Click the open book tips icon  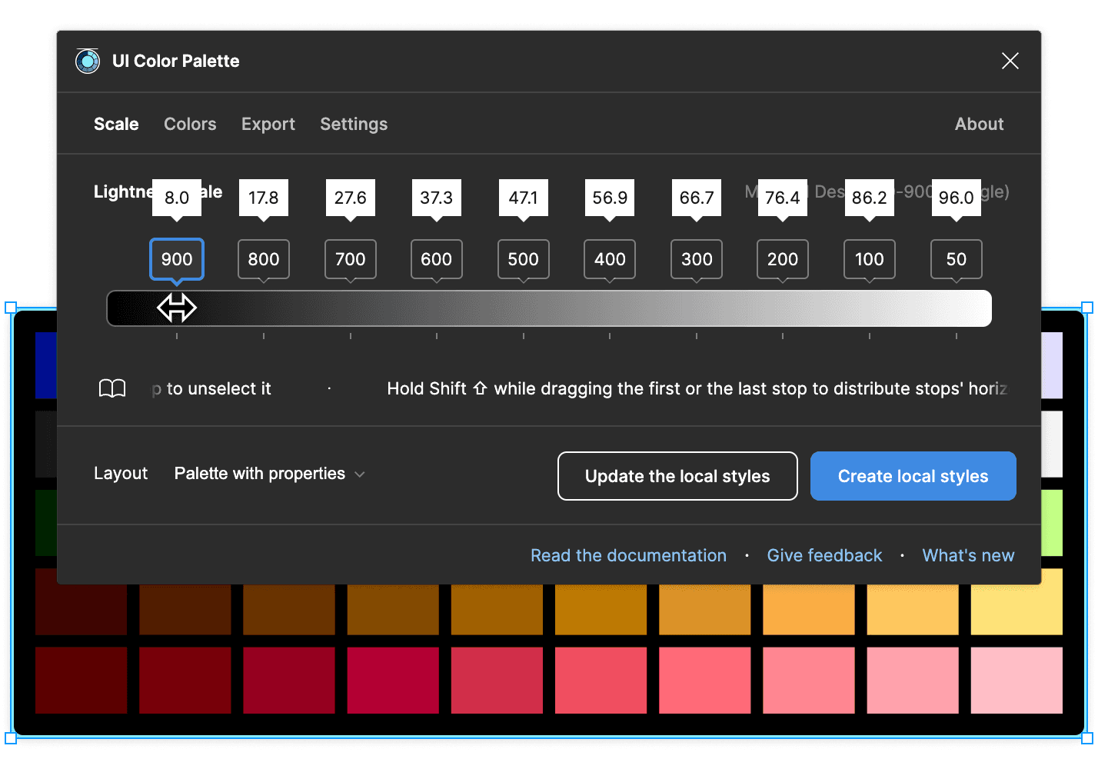pyautogui.click(x=112, y=388)
